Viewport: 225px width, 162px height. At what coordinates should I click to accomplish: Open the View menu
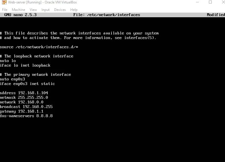[33, 10]
